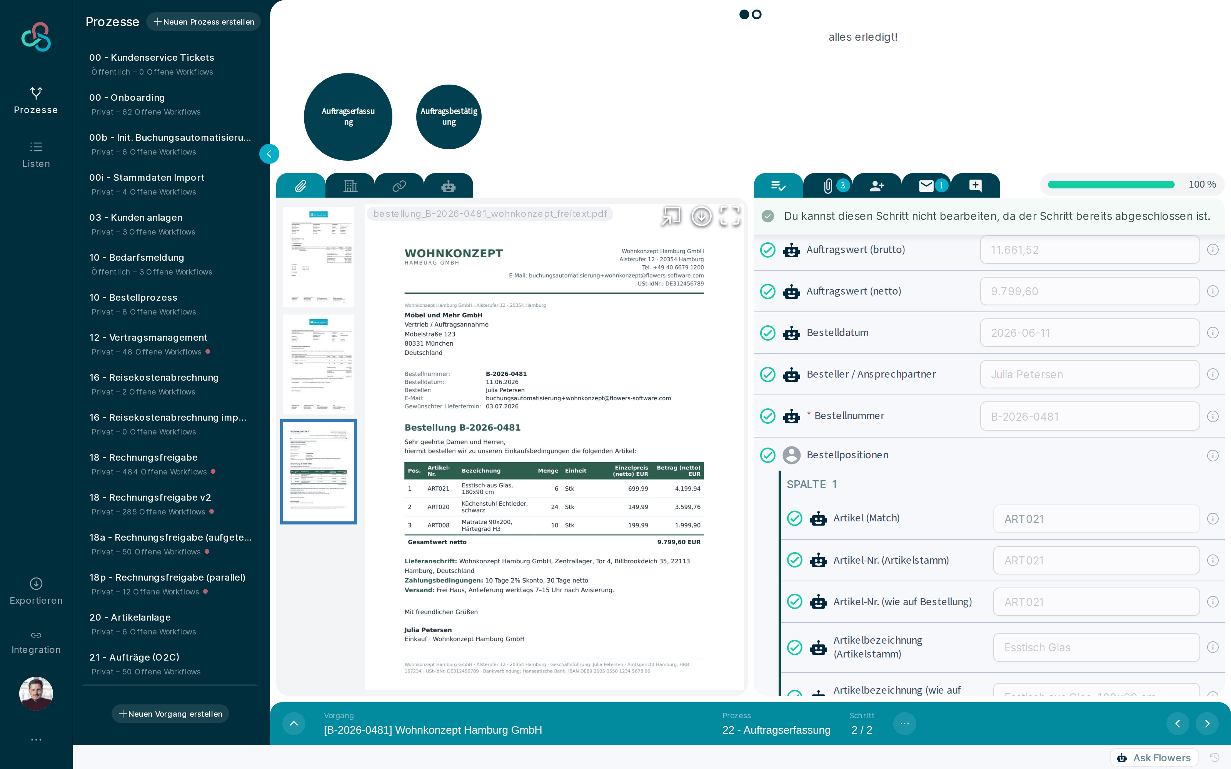Screen dimensions: 1231x769
Task: Open the checklist fields tab
Action: 778,186
